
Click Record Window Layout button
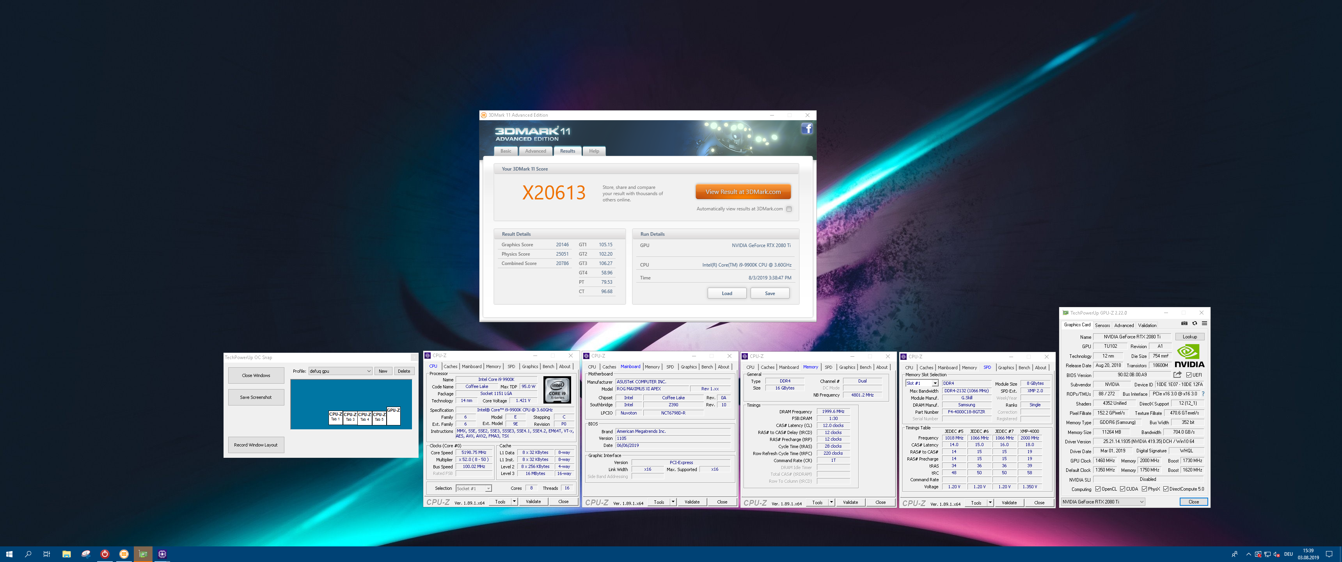click(x=256, y=445)
